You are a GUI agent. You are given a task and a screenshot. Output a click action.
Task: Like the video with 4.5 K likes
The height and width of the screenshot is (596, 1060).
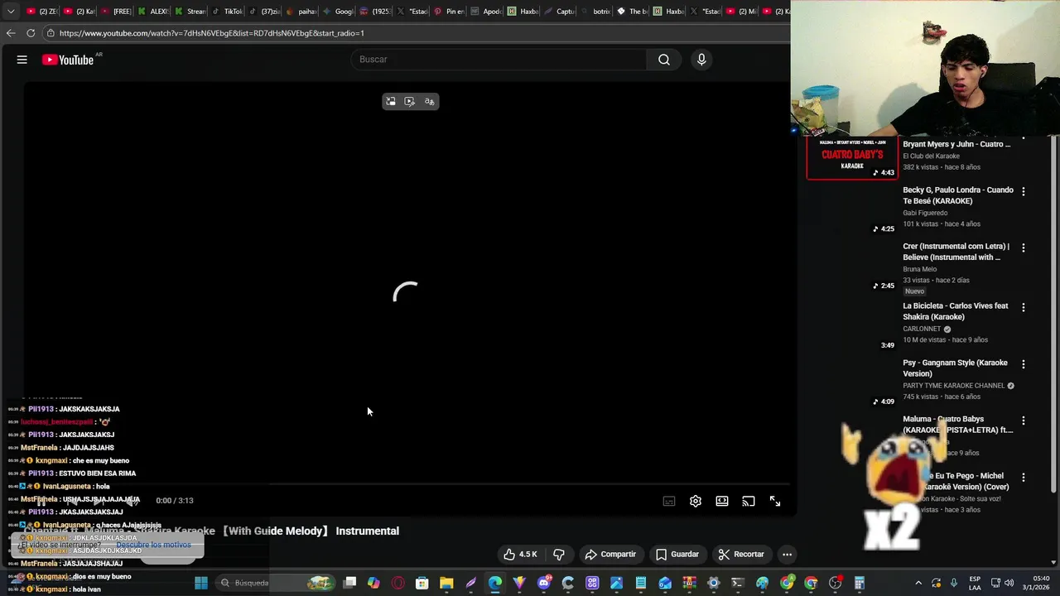tap(521, 555)
